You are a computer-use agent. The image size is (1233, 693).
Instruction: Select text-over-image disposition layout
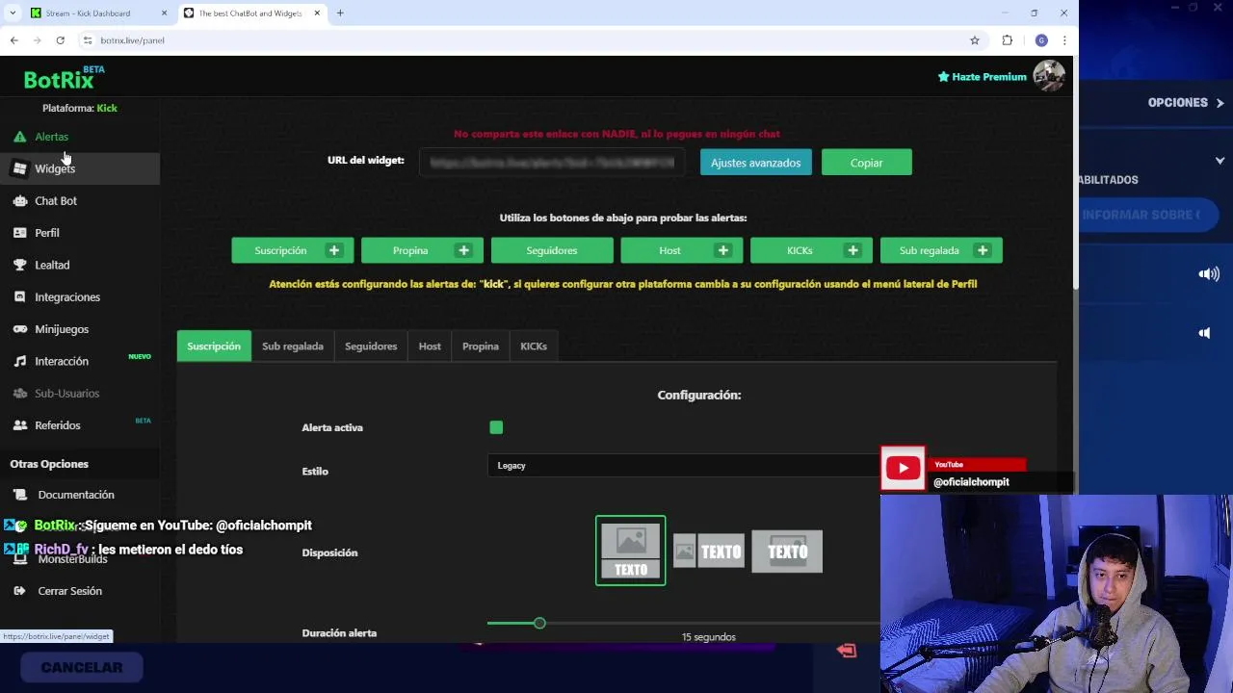coord(787,552)
